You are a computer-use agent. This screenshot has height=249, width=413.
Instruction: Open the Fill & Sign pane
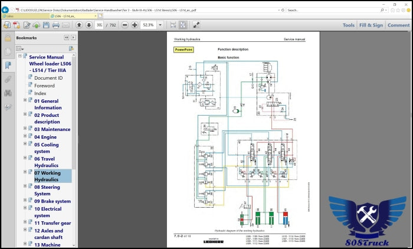click(371, 25)
